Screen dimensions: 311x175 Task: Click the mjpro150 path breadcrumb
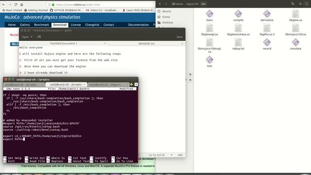coord(192,4)
